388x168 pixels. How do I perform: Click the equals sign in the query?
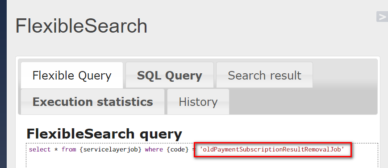coord(193,149)
